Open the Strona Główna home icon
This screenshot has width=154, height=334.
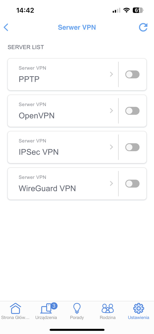(x=15, y=308)
